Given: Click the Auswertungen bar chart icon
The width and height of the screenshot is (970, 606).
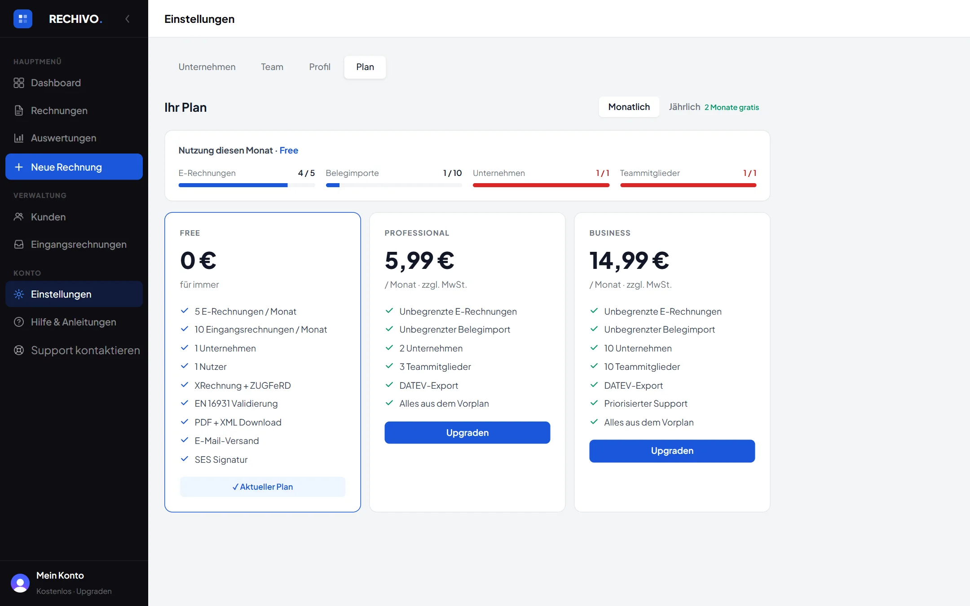Looking at the screenshot, I should [19, 138].
